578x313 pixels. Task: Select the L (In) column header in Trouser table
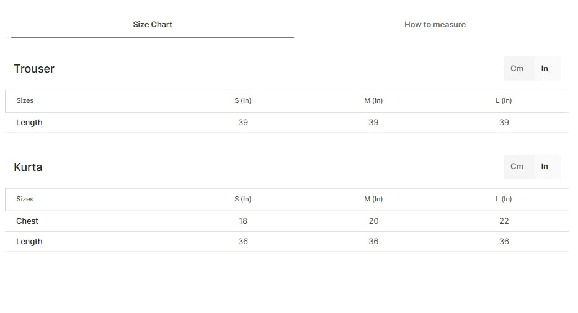504,100
